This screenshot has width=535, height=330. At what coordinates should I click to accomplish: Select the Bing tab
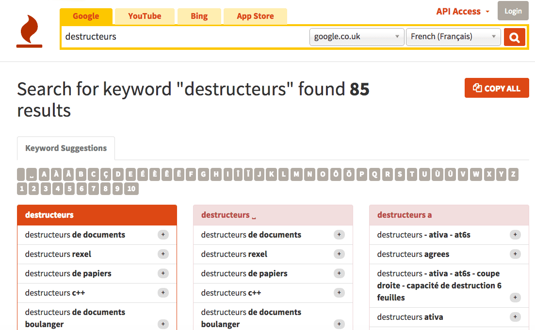tap(199, 16)
